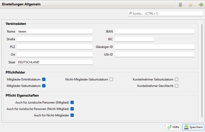The width and height of the screenshot is (205, 132).
Task: Select the Gläubiger-ID input field
Action: click(154, 47)
